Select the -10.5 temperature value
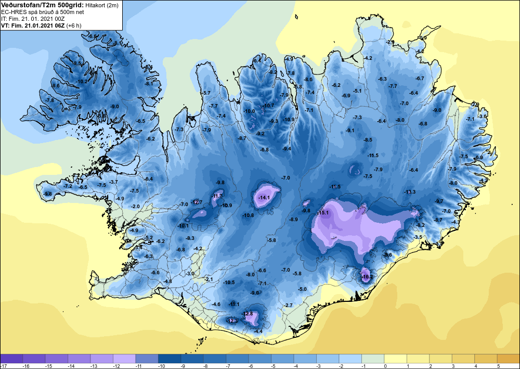This screenshot has height=369, width=520. [x=229, y=283]
